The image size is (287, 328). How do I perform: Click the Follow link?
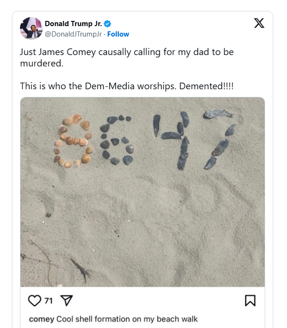(118, 34)
